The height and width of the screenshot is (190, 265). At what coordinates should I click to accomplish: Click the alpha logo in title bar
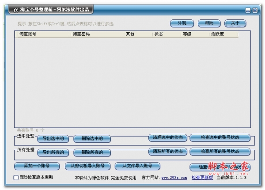click(15, 10)
